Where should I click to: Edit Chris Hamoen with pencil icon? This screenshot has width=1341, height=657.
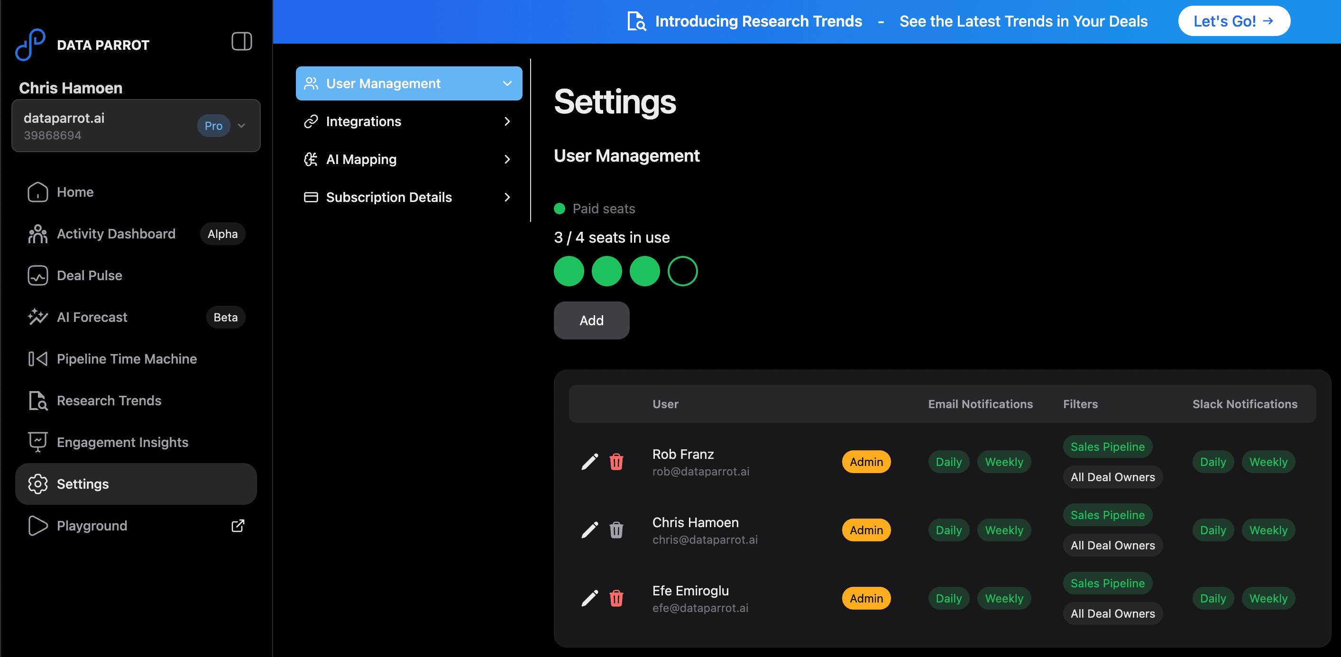pyautogui.click(x=590, y=530)
